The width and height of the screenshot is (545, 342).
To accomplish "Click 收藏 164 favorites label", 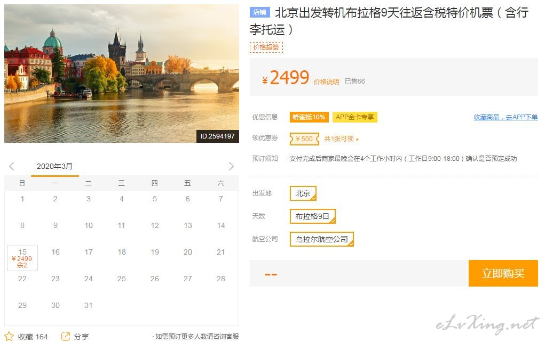I will [x=33, y=337].
